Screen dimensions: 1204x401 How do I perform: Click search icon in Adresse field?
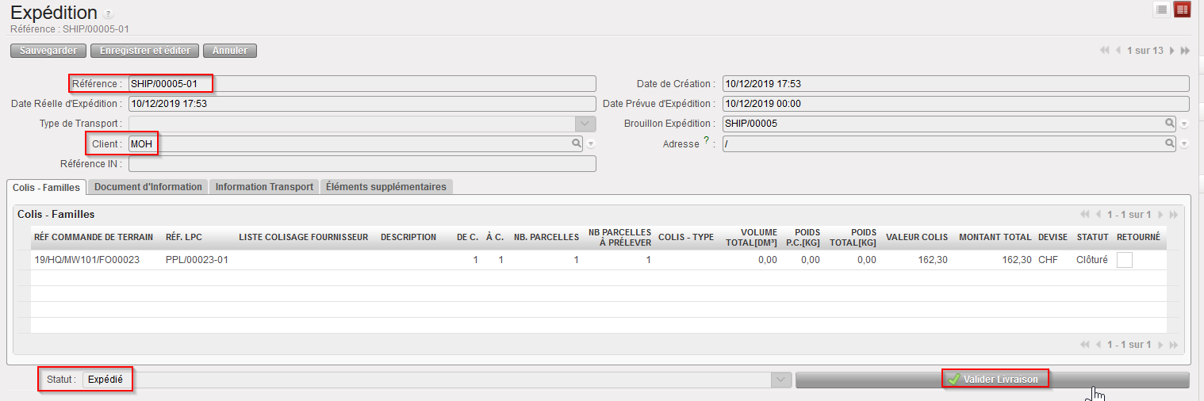(x=1169, y=143)
